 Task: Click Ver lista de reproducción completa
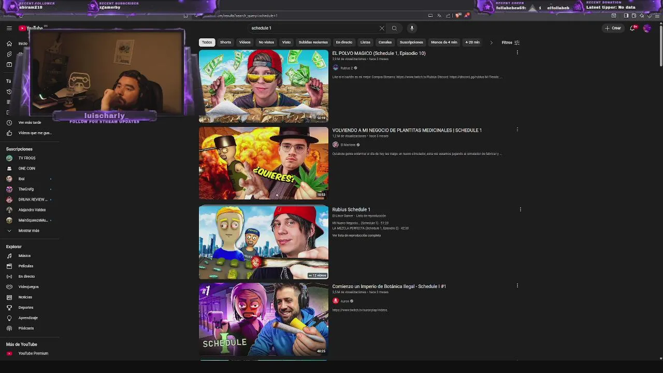point(356,236)
